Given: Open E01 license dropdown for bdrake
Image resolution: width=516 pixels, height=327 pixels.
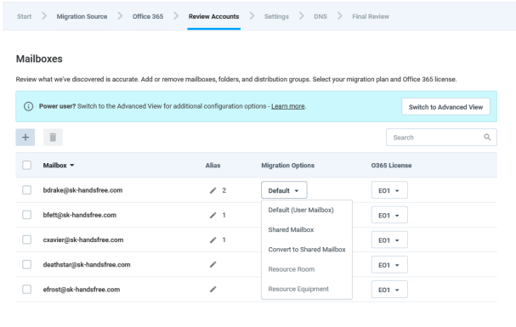Looking at the screenshot, I should coord(389,190).
